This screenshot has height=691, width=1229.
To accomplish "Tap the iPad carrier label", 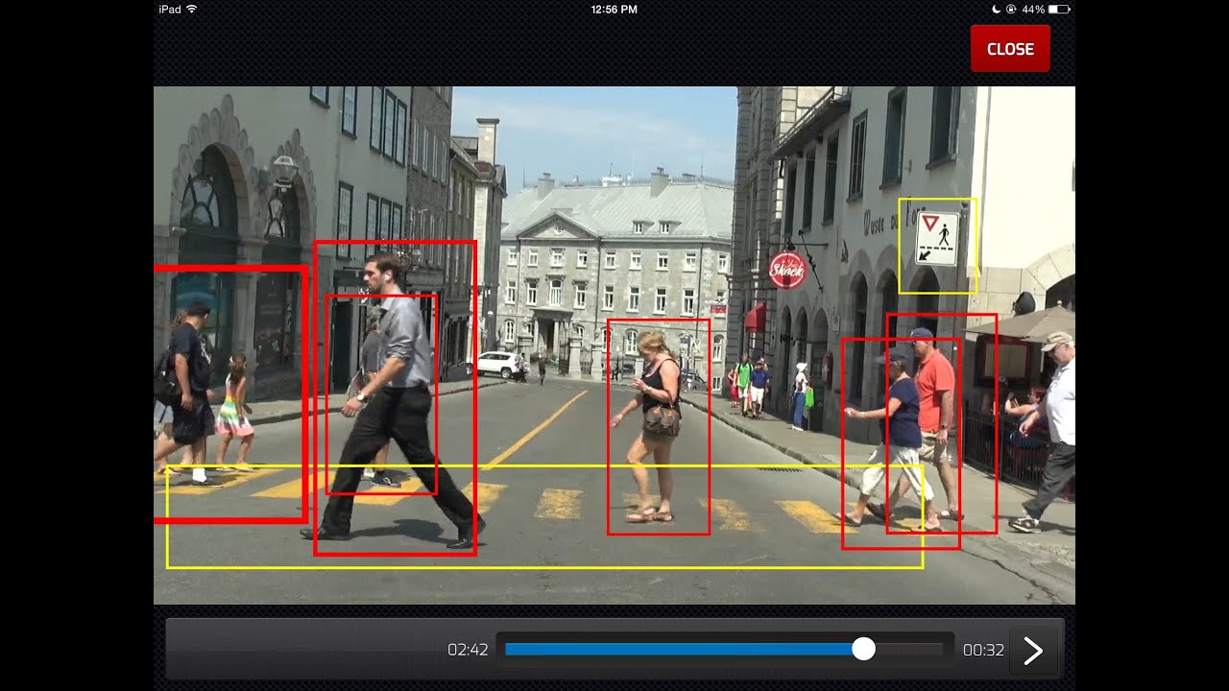I will [x=170, y=9].
